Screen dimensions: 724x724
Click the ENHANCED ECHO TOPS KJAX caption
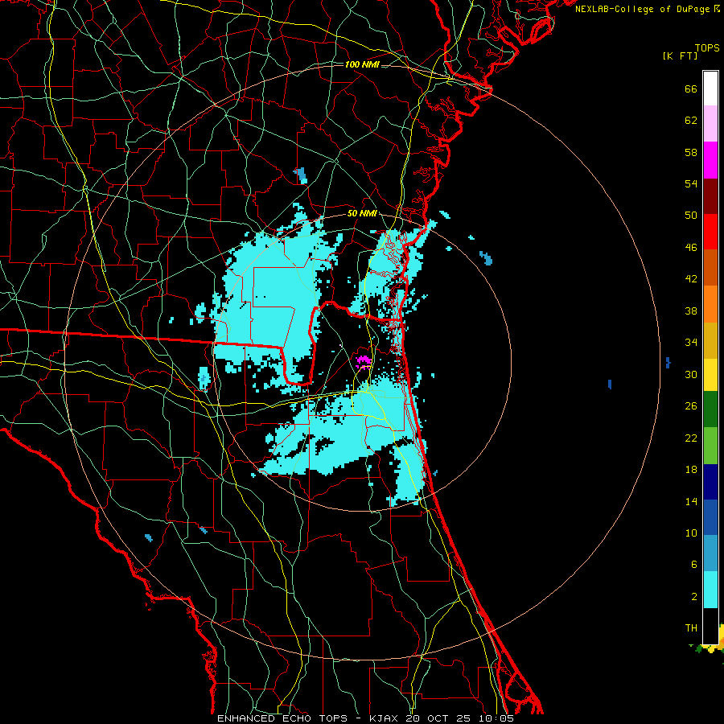(365, 718)
